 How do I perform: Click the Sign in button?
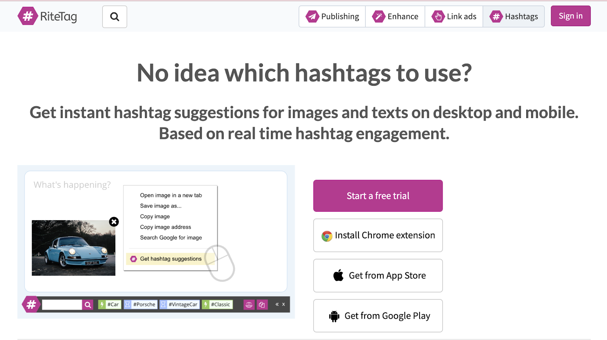pyautogui.click(x=571, y=16)
